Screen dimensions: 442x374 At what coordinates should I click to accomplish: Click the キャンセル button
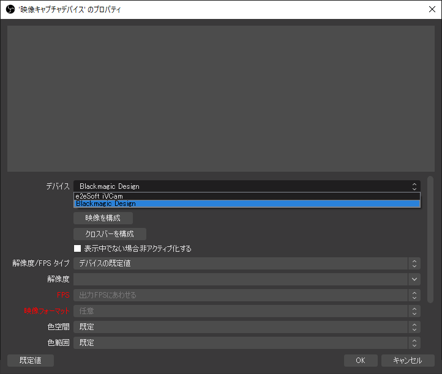click(408, 361)
